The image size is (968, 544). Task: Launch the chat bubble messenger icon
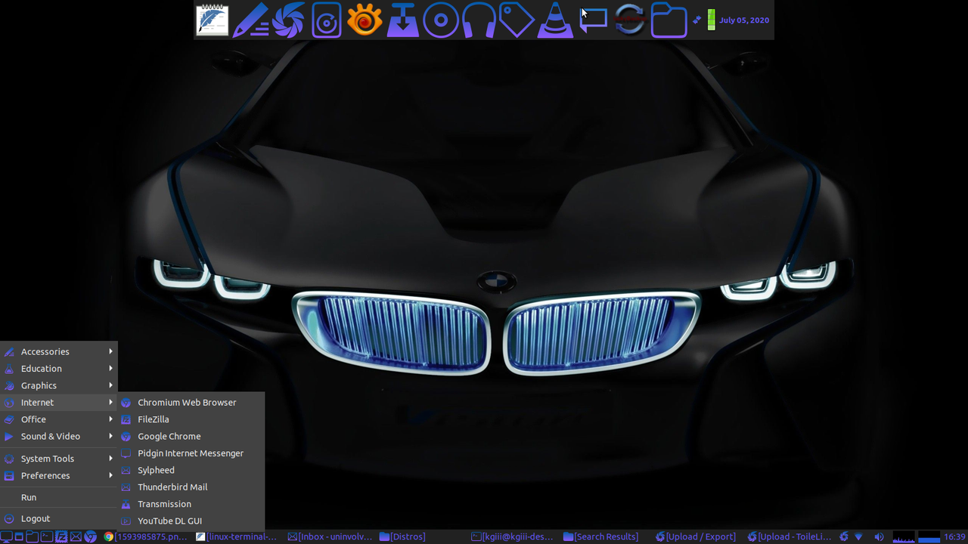(x=593, y=20)
